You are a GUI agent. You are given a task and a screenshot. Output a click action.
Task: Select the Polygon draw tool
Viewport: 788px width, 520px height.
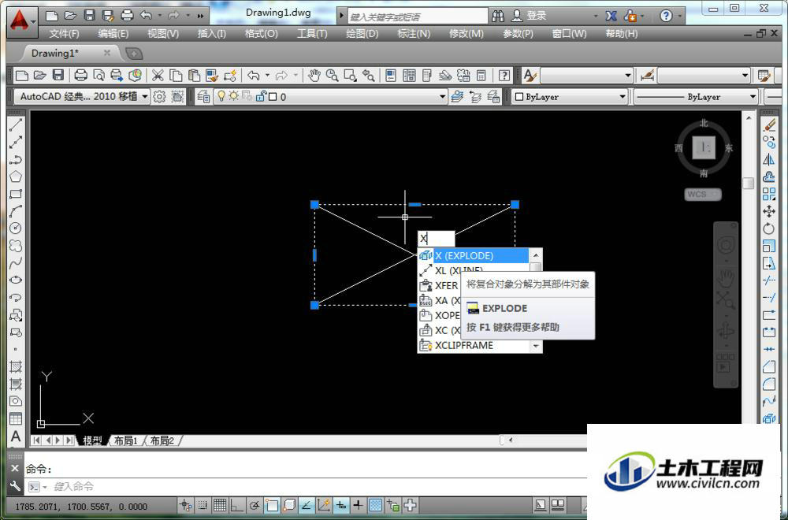click(x=16, y=176)
